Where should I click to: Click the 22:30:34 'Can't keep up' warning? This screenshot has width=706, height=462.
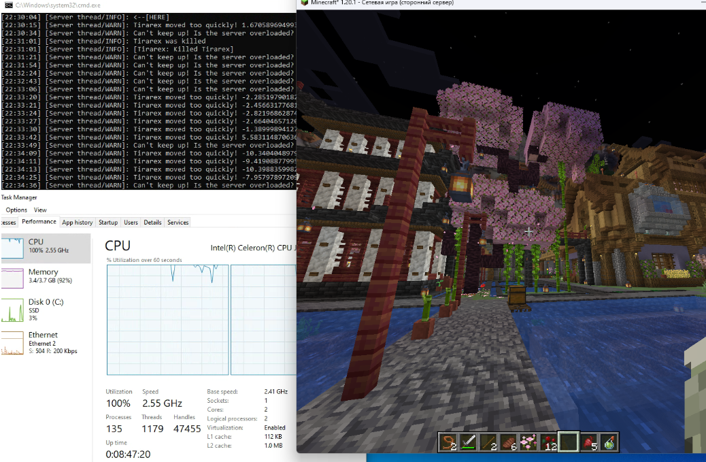coord(148,33)
